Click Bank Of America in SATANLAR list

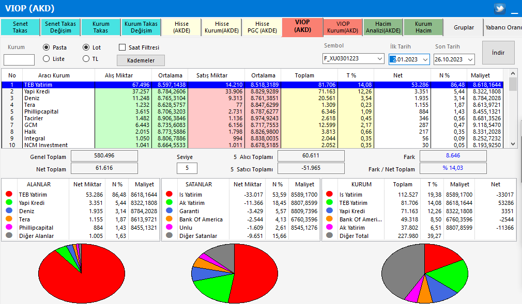(x=201, y=219)
